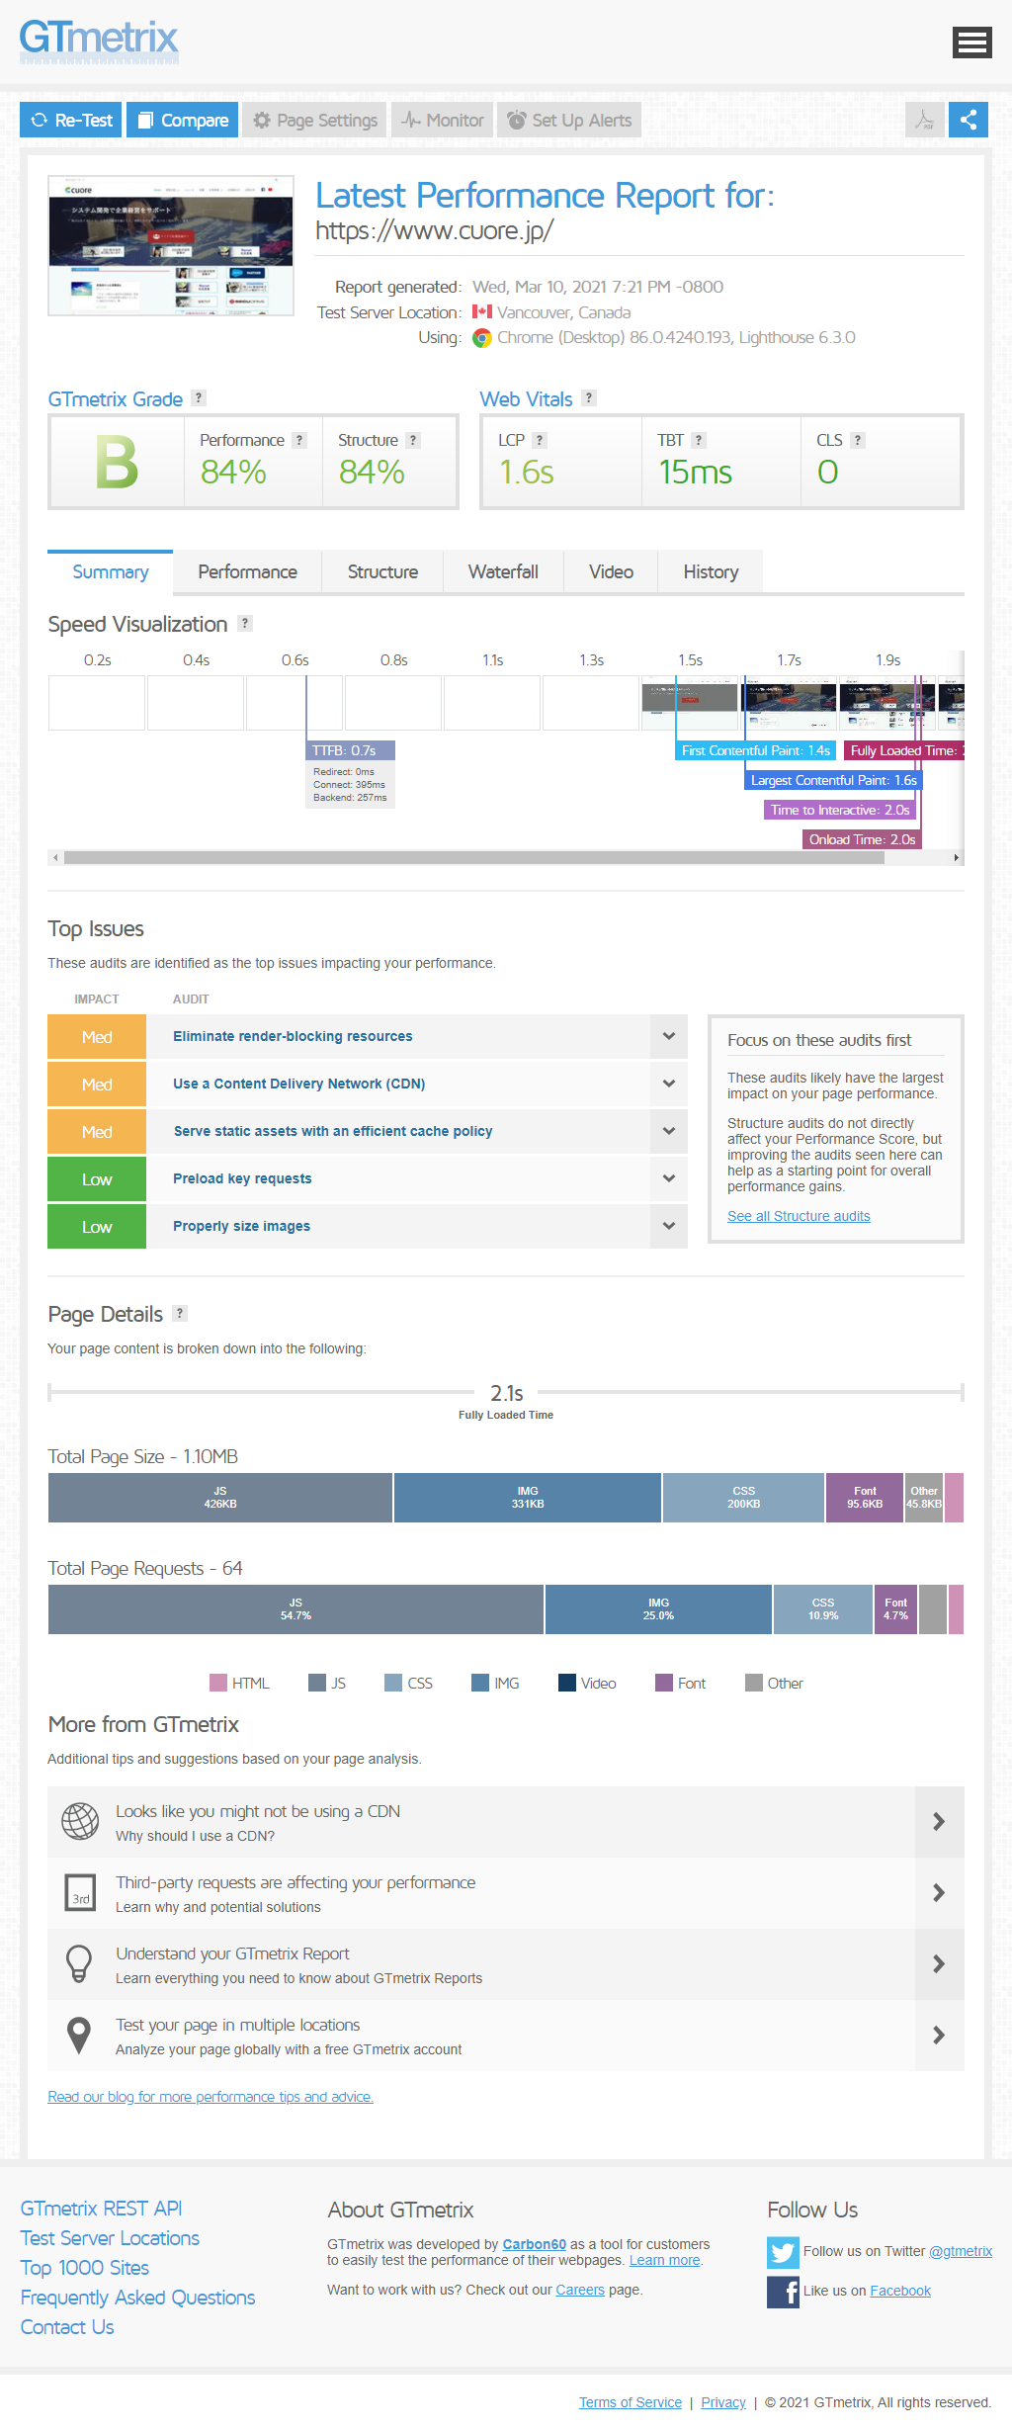Image resolution: width=1012 pixels, height=2430 pixels.
Task: Expand Eliminate render-blocking resources audit
Action: tap(669, 1037)
